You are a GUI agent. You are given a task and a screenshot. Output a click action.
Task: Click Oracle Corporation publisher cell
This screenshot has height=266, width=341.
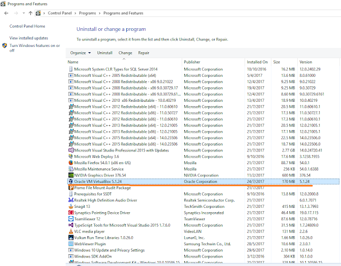[x=200, y=181]
